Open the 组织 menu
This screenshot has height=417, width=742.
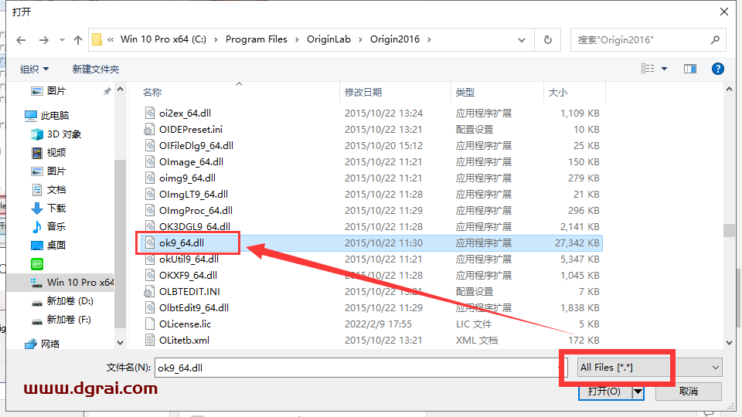click(34, 69)
